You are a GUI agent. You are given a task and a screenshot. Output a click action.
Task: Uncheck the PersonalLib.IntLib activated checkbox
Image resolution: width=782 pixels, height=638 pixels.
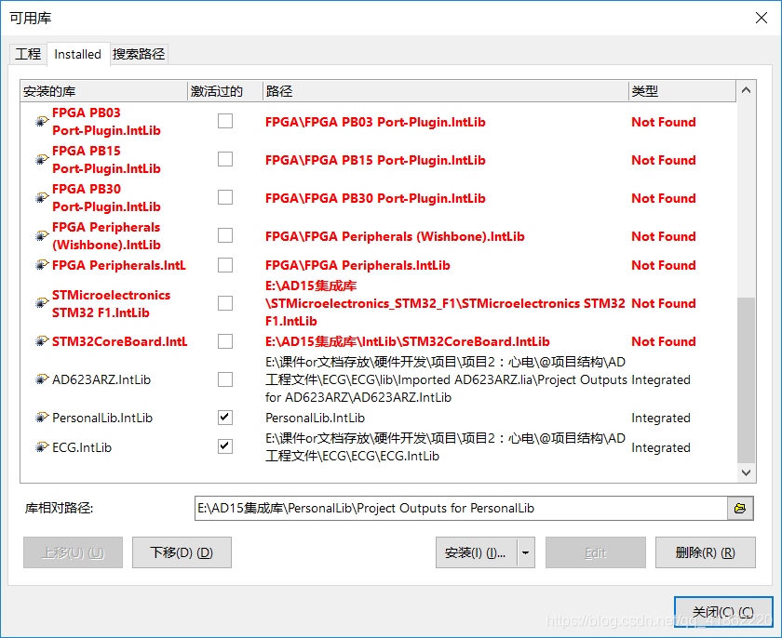tap(225, 418)
